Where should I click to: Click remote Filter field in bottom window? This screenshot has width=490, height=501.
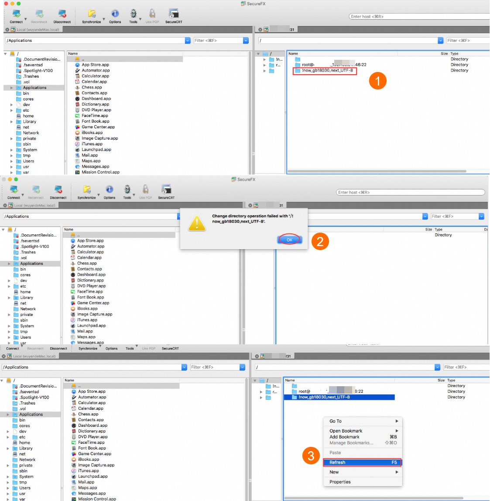(466, 367)
